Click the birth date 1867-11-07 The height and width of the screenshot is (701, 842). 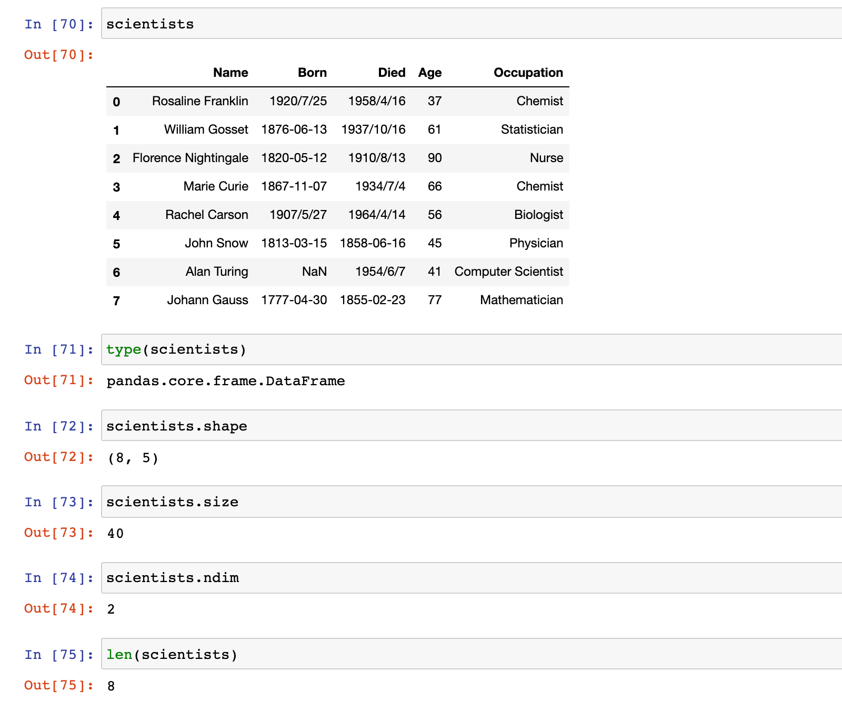point(294,186)
